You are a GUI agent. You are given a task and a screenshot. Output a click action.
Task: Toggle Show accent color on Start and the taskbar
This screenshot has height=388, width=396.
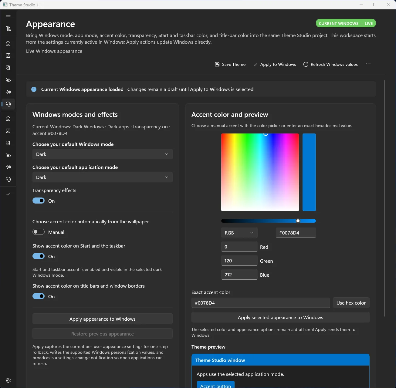[x=39, y=256]
